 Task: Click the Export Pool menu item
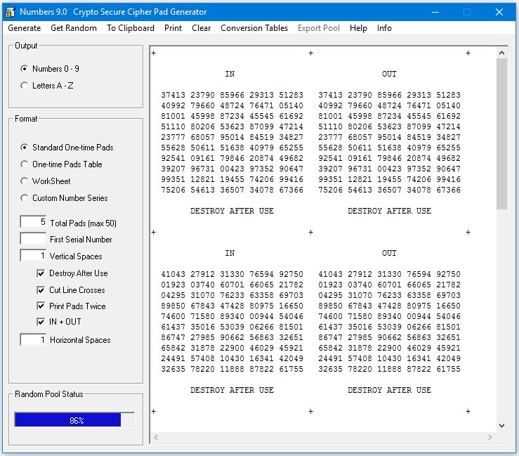[318, 28]
